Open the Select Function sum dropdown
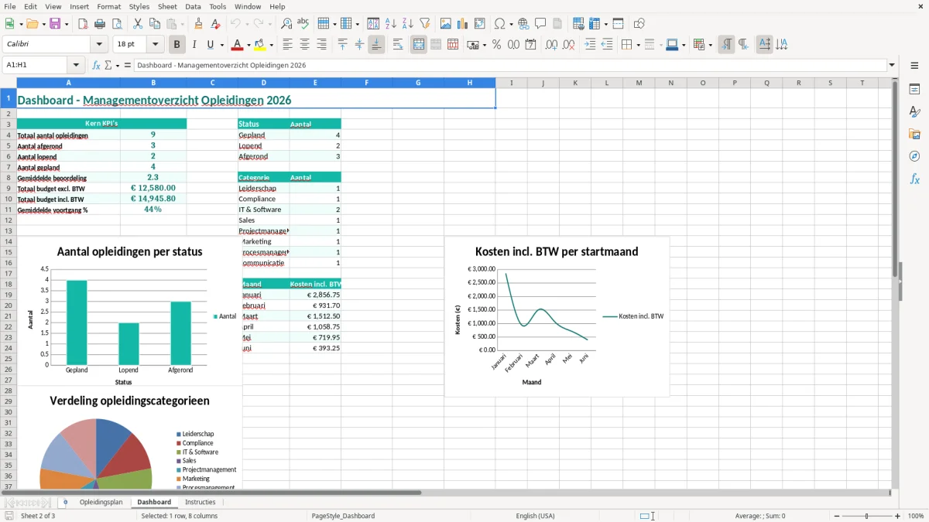This screenshot has height=522, width=929. 118,65
